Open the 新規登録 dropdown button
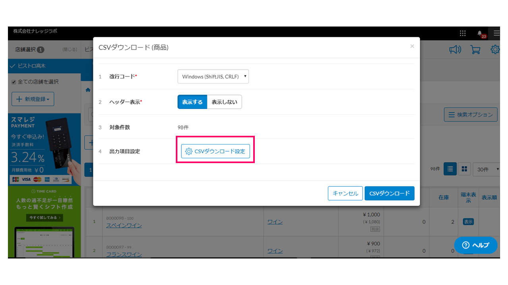Screen dimensions: 508x285 [33, 99]
